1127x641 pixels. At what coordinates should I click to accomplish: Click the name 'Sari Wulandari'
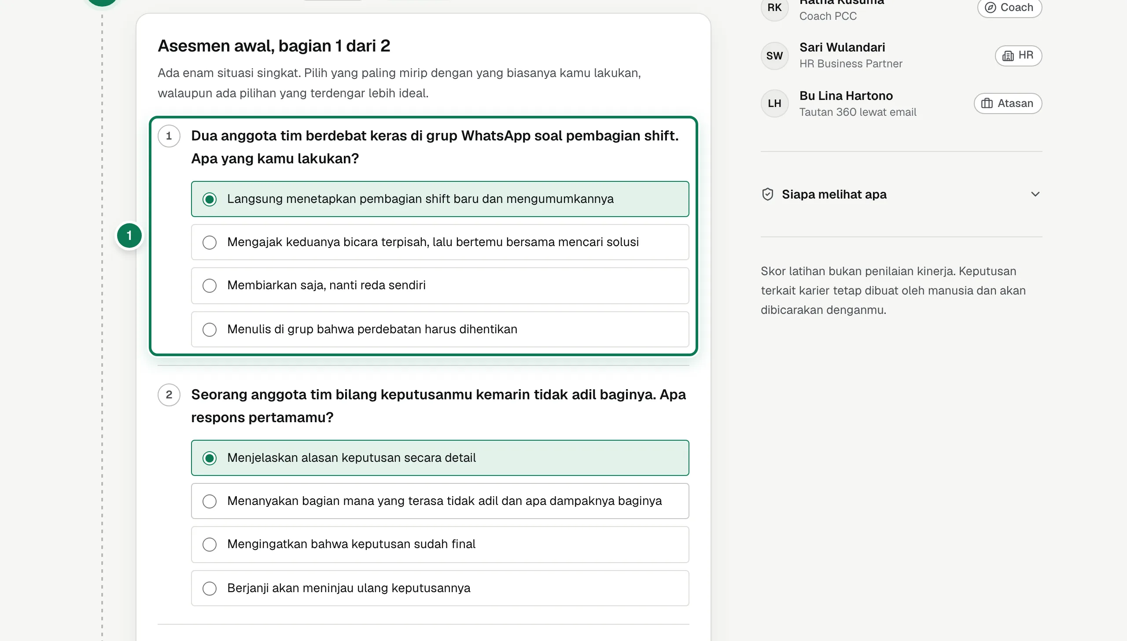click(x=842, y=47)
